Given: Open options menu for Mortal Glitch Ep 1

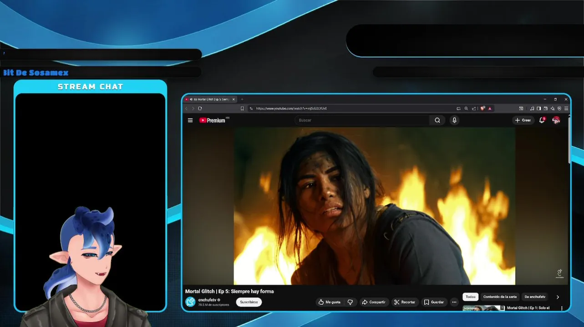Looking at the screenshot, I should coord(562,308).
